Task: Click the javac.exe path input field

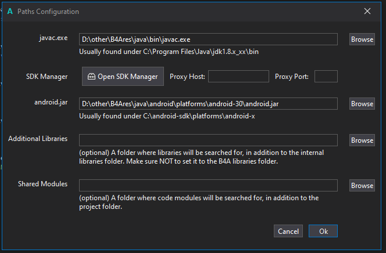Action: [208, 39]
